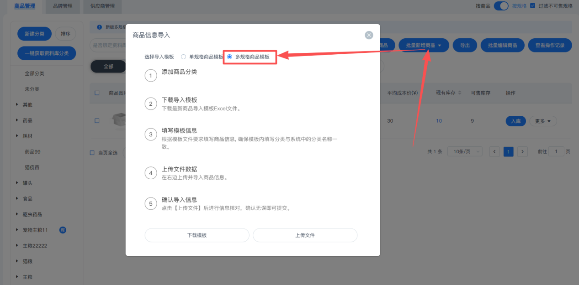Screen dimensions: 579x285
Task: Select 单规格商品模板 radio option
Action: click(x=184, y=57)
